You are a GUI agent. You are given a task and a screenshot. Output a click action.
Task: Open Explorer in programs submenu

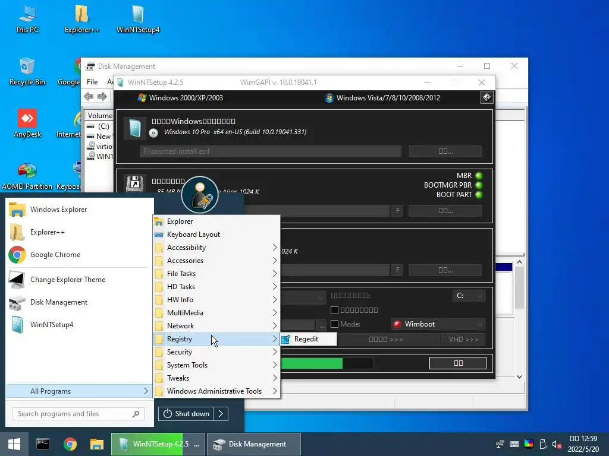216,221
